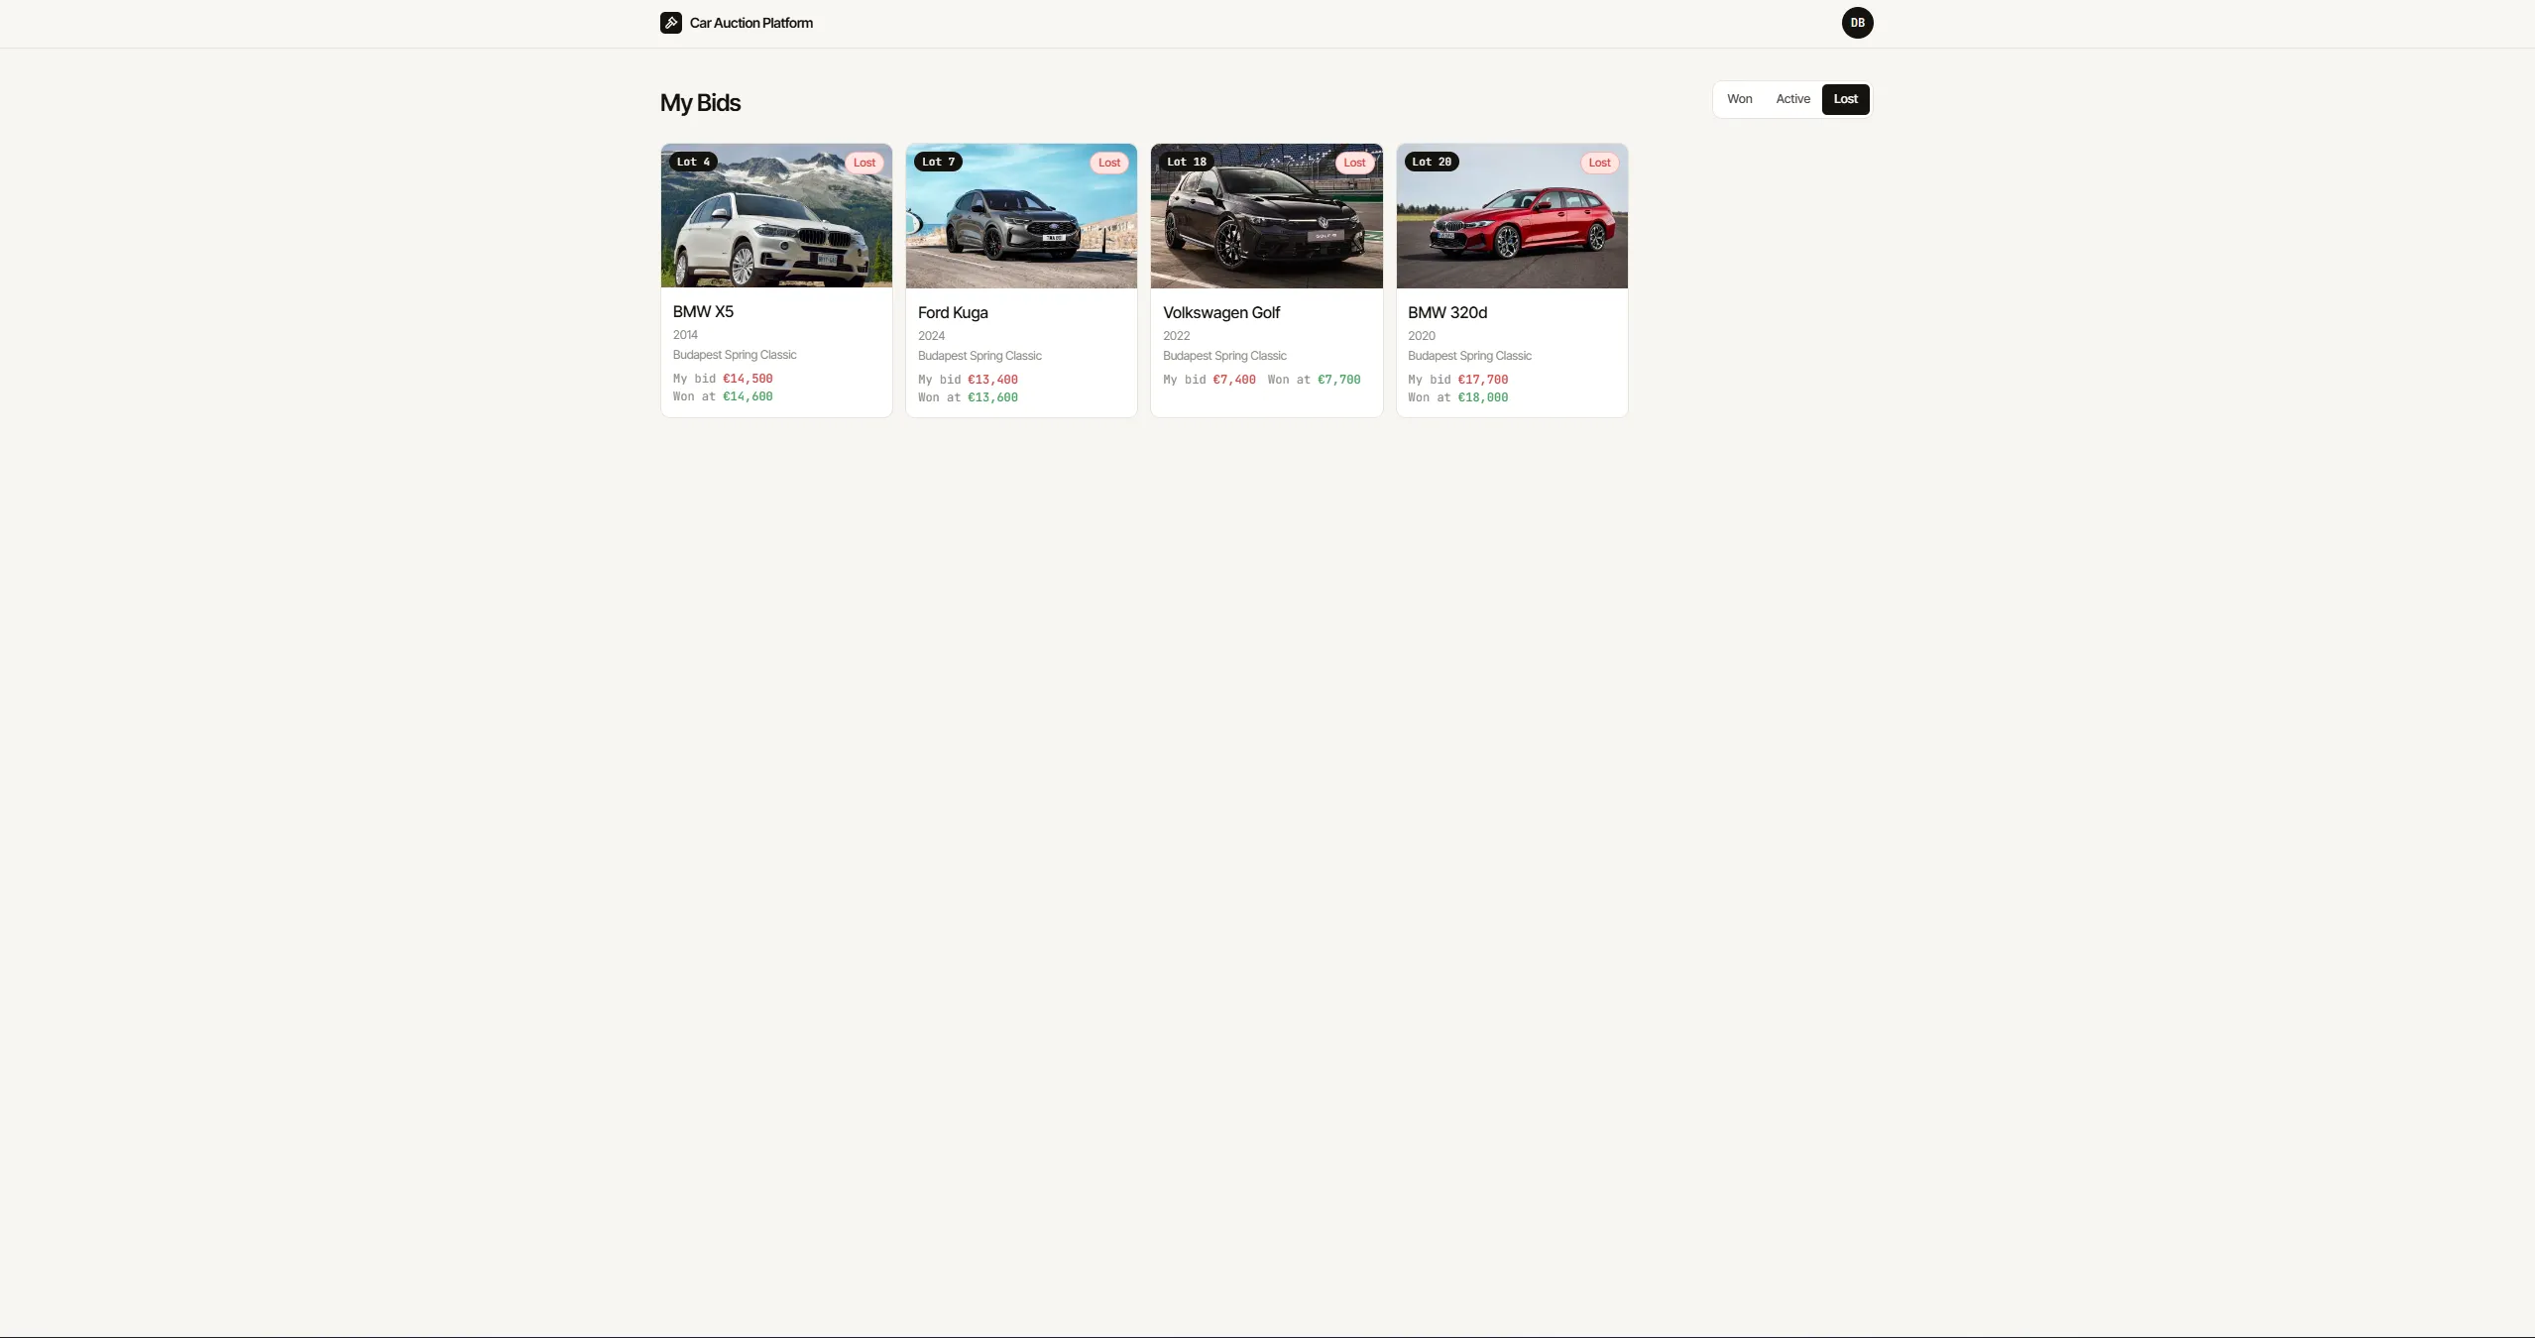The width and height of the screenshot is (2535, 1338).
Task: Switch to the Won tab
Action: click(x=1739, y=99)
